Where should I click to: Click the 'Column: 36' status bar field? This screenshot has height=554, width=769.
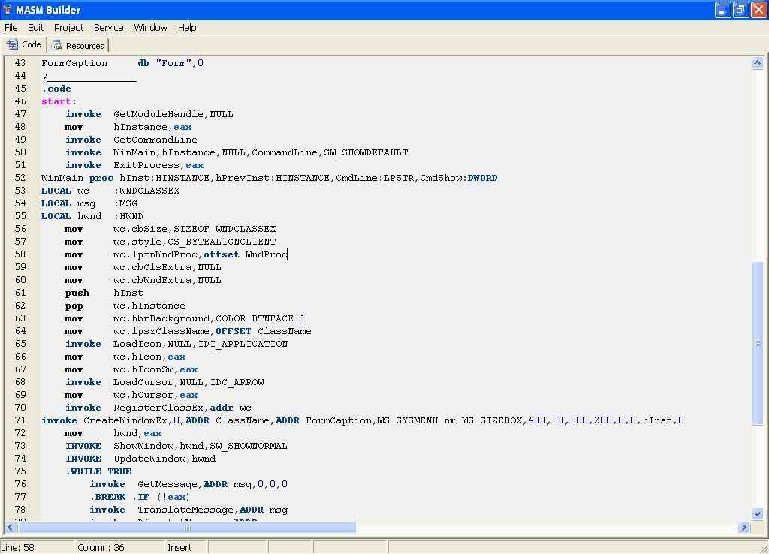120,547
